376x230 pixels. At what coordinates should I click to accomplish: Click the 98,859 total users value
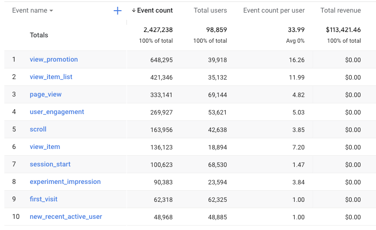point(215,30)
